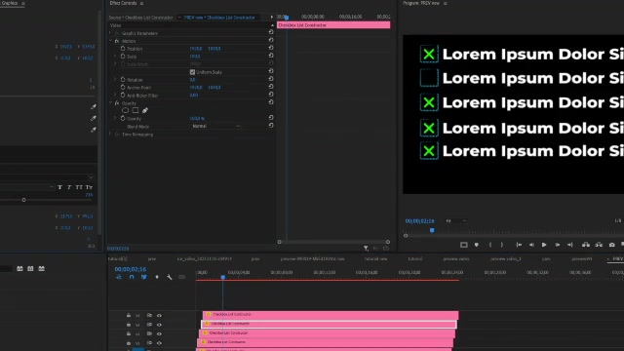
Task: Toggle the Uniform Scale checkbox
Action: (192, 72)
